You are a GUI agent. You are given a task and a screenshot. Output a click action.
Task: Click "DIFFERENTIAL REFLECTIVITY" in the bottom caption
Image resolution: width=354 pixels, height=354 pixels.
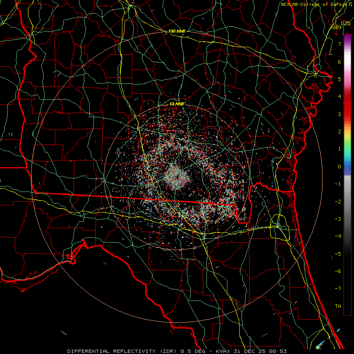(111, 351)
